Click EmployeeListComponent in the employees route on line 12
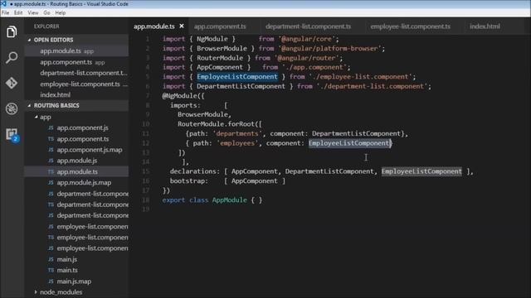 pyautogui.click(x=348, y=143)
